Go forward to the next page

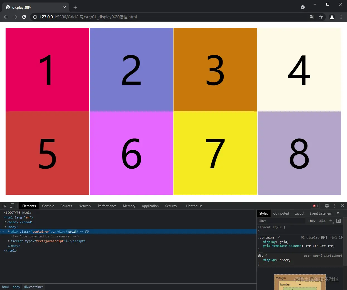click(15, 17)
